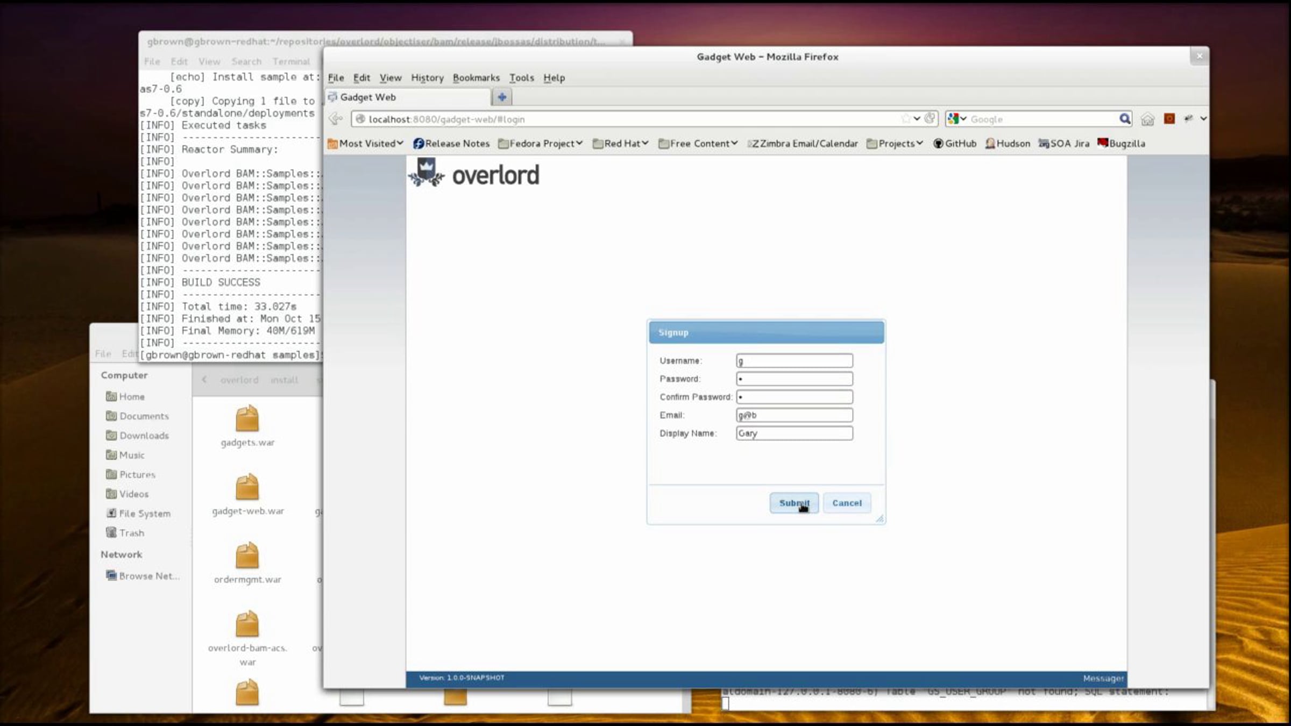
Task: Click the magnifier icon in Google search box
Action: click(x=1125, y=119)
